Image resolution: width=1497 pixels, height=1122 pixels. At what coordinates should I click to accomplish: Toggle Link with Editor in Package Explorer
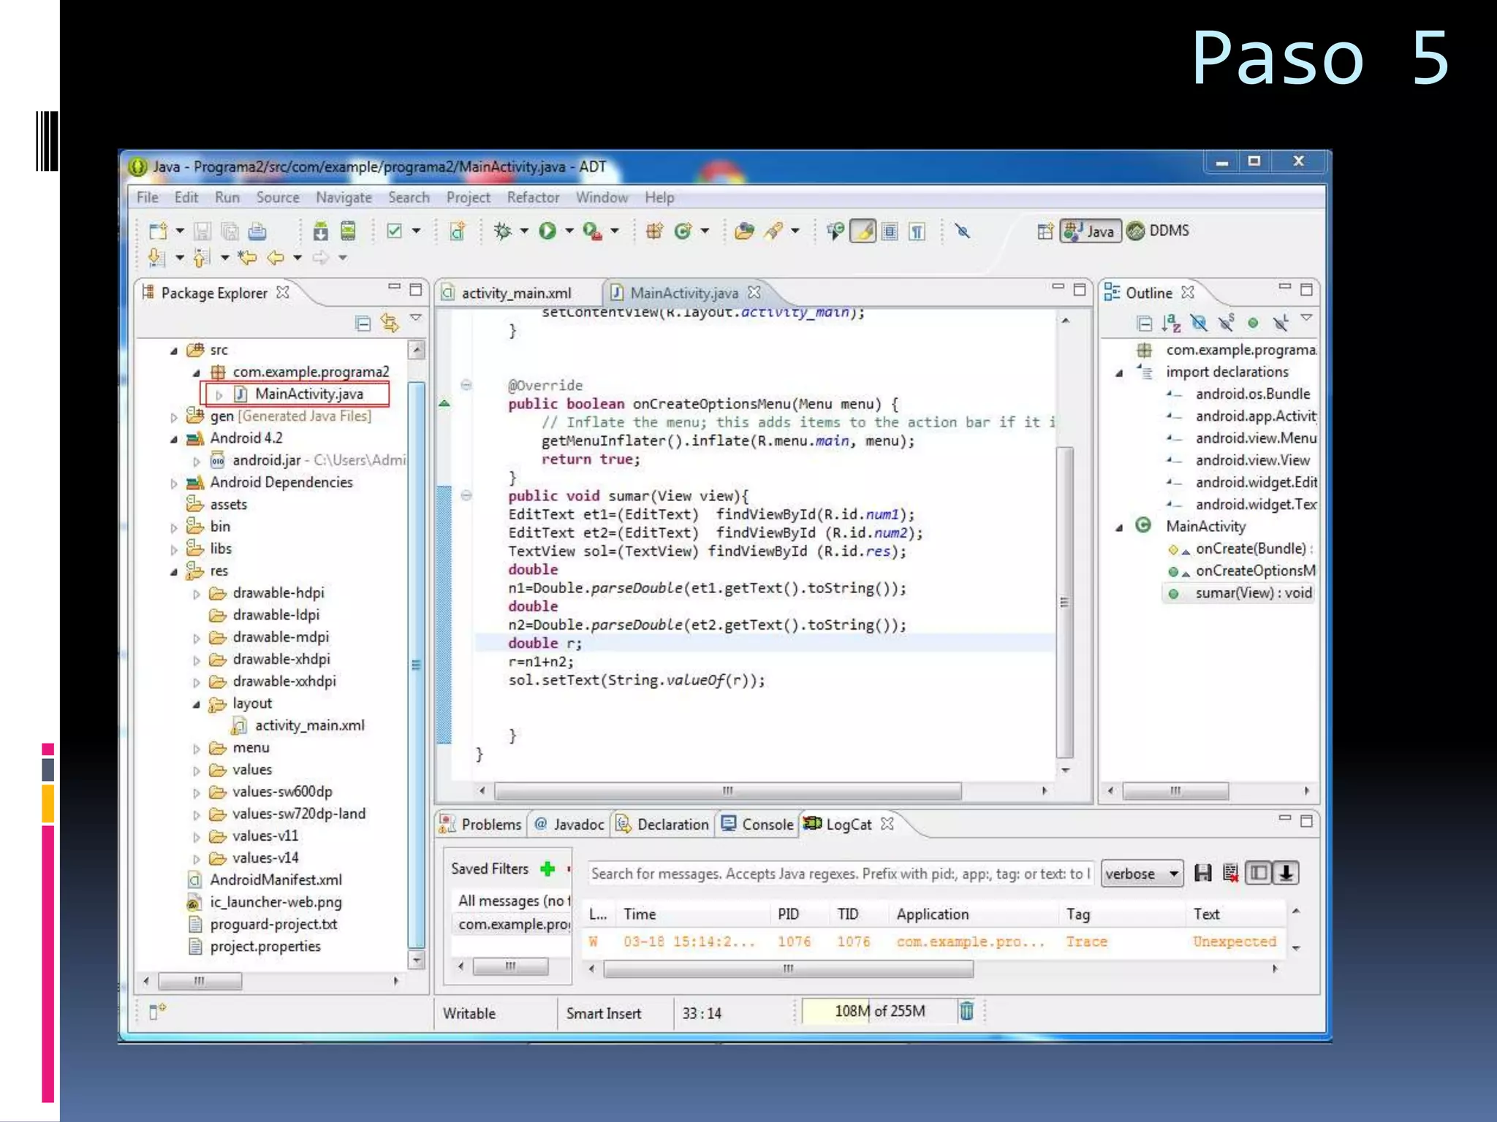coord(389,323)
